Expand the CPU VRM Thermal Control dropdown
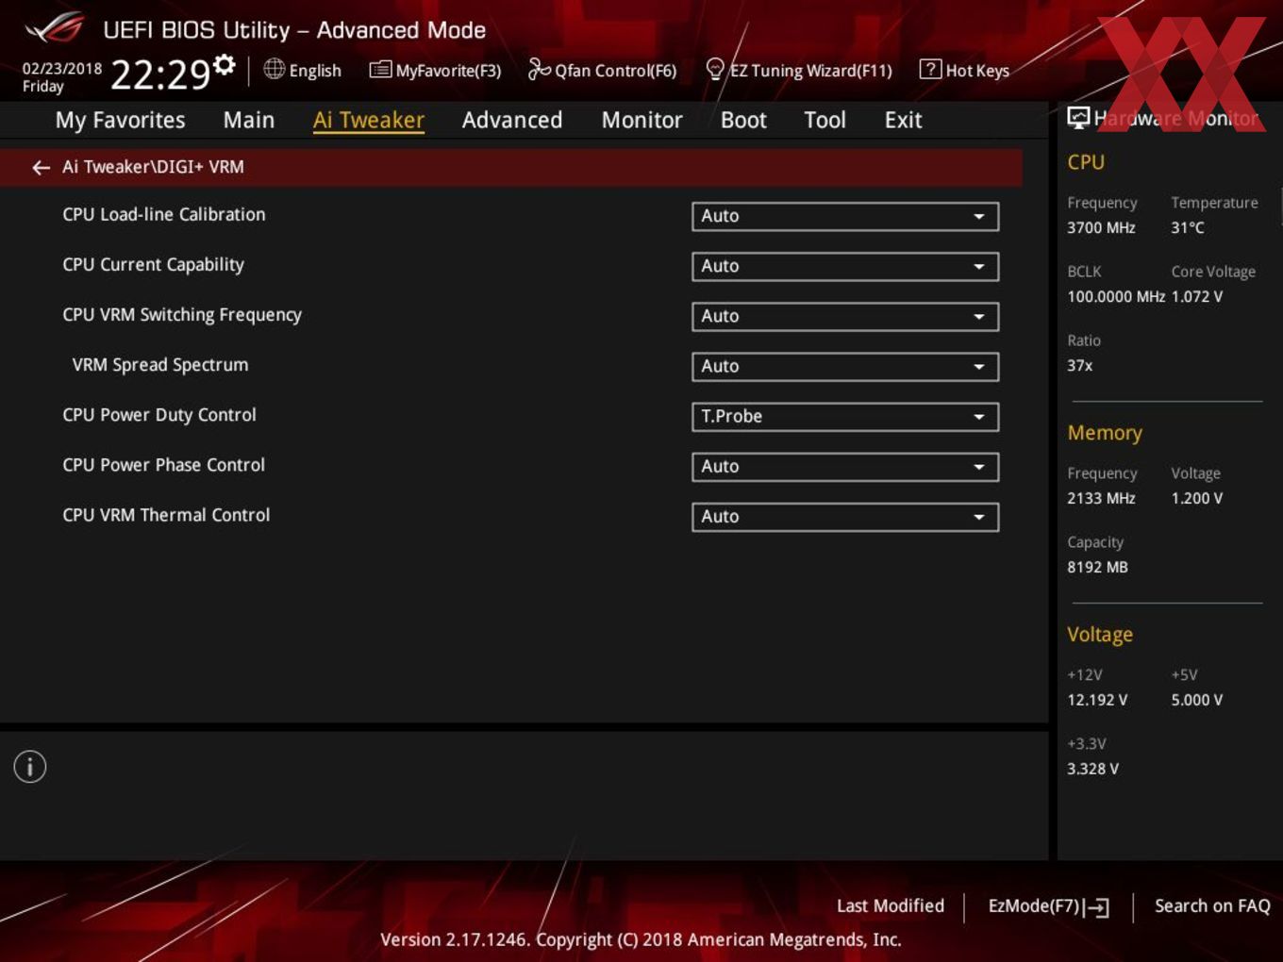 pos(845,516)
